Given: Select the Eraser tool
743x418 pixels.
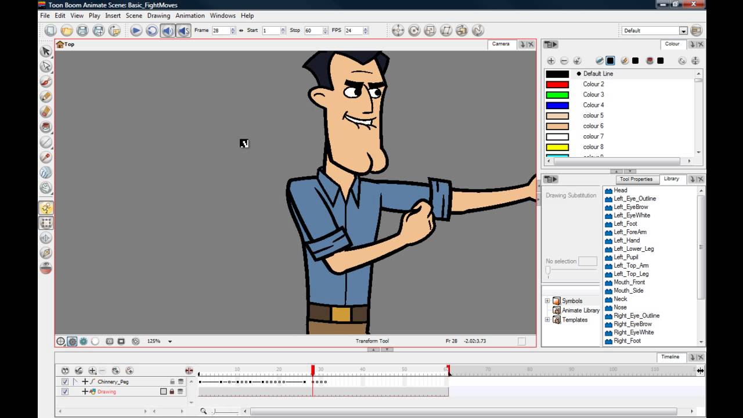Looking at the screenshot, I should (x=46, y=111).
